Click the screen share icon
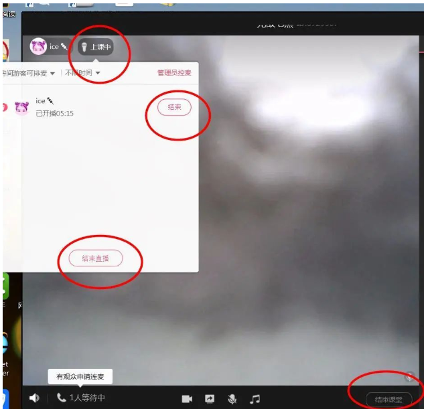This screenshot has height=409, width=424. click(x=209, y=399)
